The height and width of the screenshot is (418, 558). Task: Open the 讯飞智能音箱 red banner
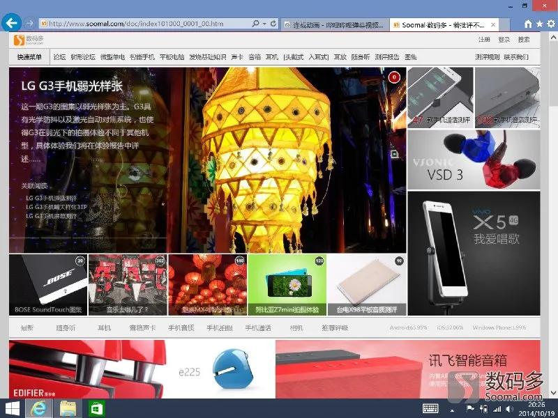[408, 369]
